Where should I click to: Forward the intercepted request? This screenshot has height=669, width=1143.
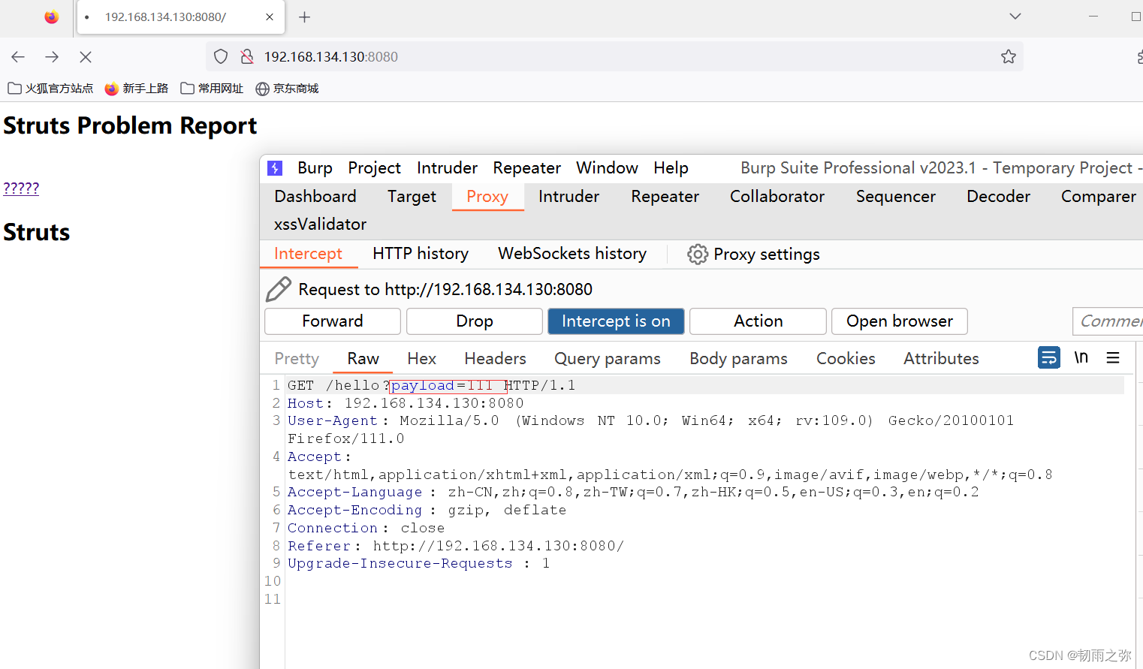tap(333, 321)
